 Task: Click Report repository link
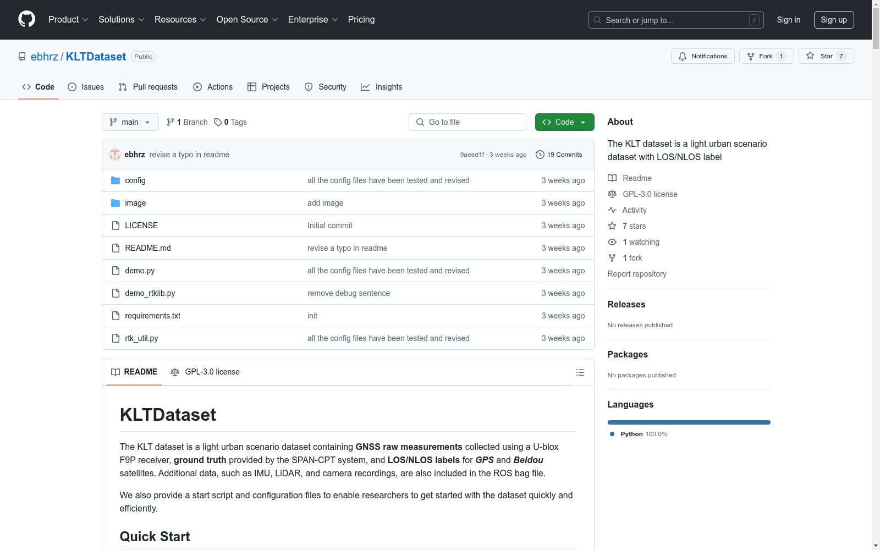tap(637, 274)
